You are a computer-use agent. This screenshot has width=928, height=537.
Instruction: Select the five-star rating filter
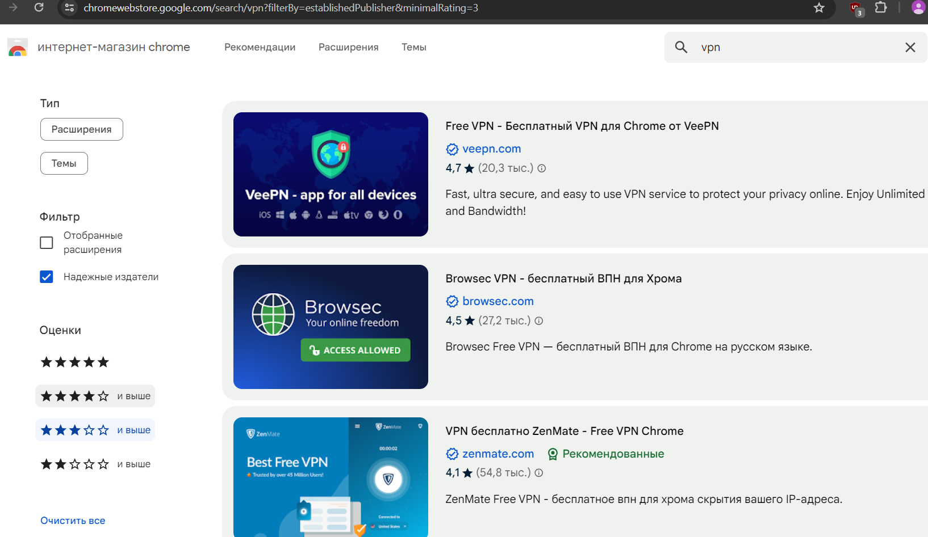click(74, 362)
